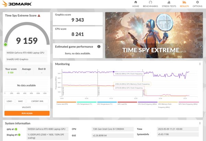Click the red warning icon by Time Spy Extreme Score
Viewport: 206px width, 141px height.
point(39,16)
